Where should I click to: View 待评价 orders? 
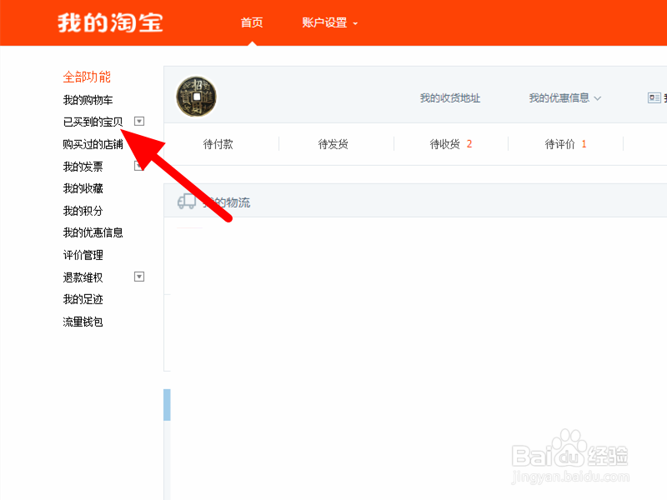pyautogui.click(x=565, y=144)
